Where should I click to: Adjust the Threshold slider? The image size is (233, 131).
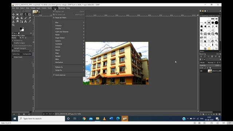pyautogui.click(x=22, y=51)
